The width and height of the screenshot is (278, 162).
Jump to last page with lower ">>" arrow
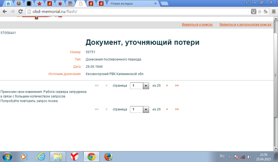pos(177,109)
